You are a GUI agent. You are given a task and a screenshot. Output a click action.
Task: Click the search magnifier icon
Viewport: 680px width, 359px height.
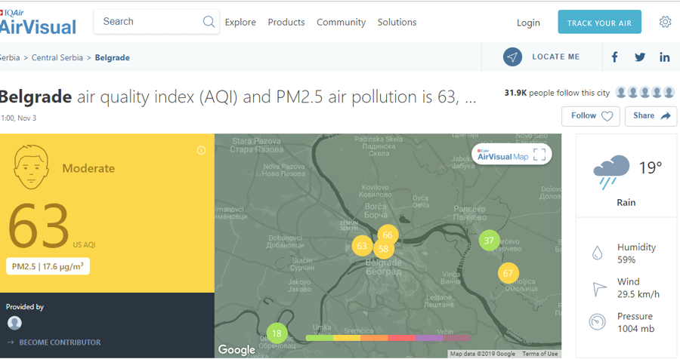pos(209,22)
